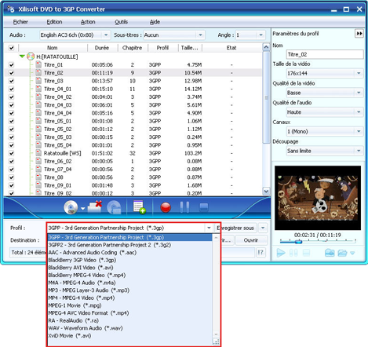
Task: Open the Audio track dropdown
Action: pos(106,35)
